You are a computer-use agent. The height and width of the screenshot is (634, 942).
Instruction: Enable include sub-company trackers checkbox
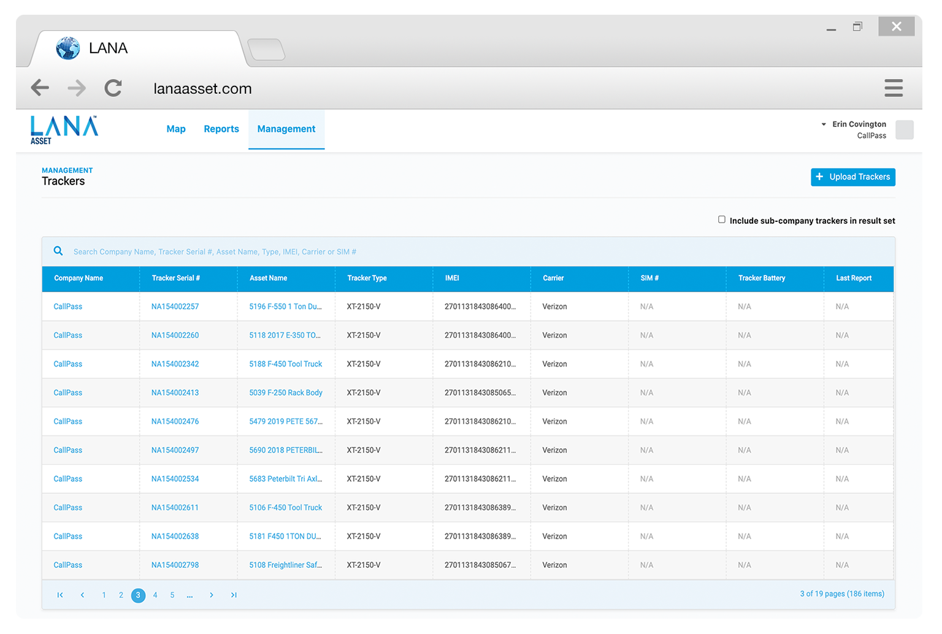click(x=722, y=220)
